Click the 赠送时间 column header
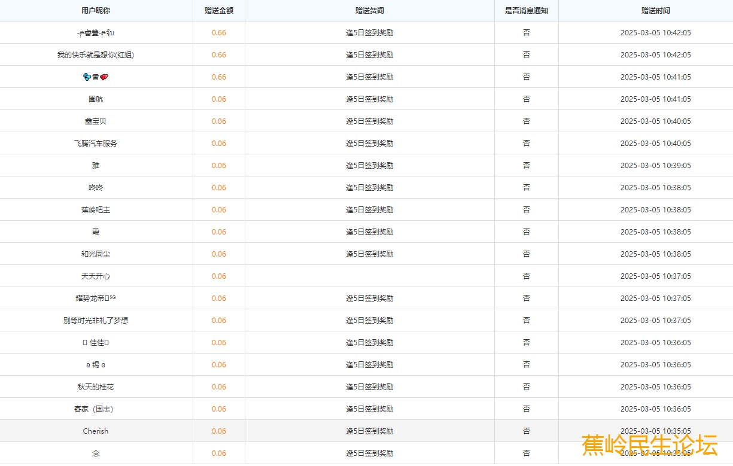 [x=655, y=11]
